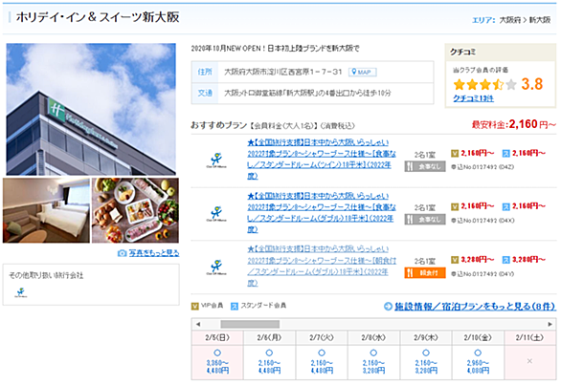Screen dimensions: 561x385
Task: Click the 3.8 rating score number
Action: (x=532, y=84)
